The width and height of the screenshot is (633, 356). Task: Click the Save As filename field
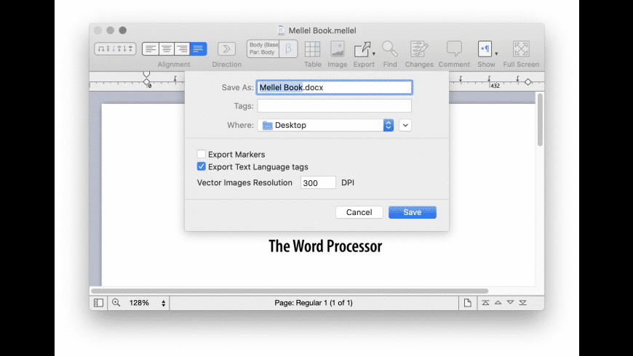pos(334,87)
